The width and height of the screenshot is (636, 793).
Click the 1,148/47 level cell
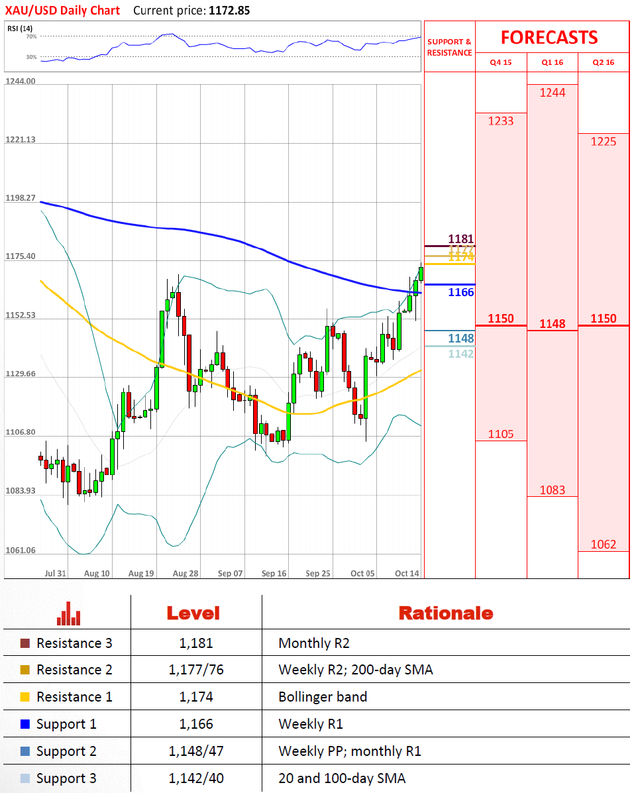tap(196, 751)
